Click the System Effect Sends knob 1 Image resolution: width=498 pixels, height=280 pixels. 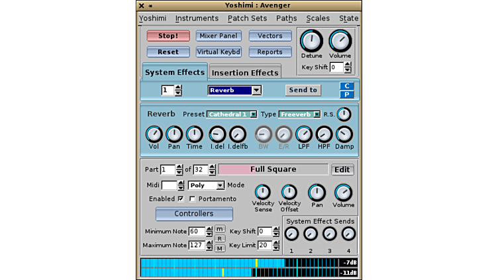pos(291,234)
